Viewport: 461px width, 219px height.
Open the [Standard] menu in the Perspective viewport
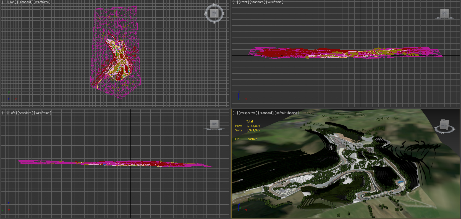[266, 113]
